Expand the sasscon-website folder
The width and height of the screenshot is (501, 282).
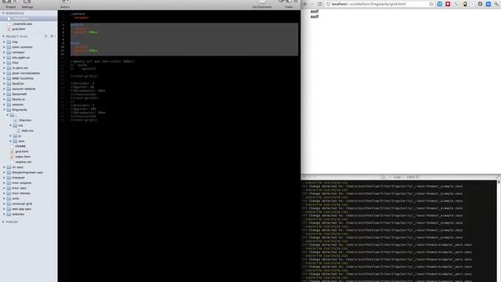pyautogui.click(x=4, y=89)
